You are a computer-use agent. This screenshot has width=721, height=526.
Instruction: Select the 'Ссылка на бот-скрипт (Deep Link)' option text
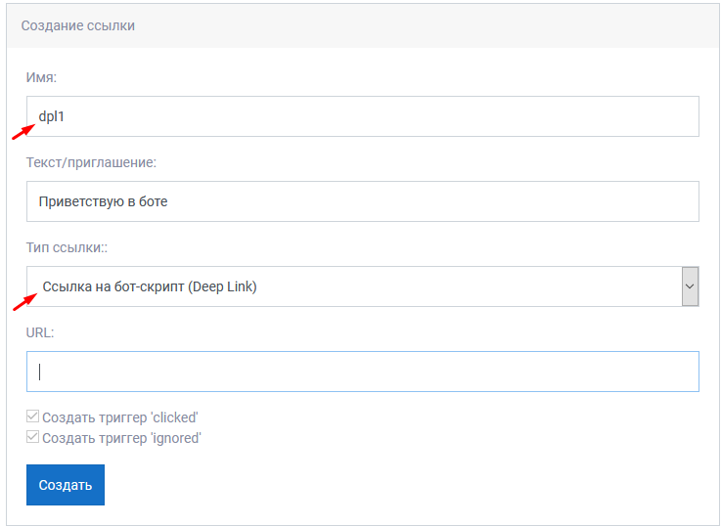[150, 286]
